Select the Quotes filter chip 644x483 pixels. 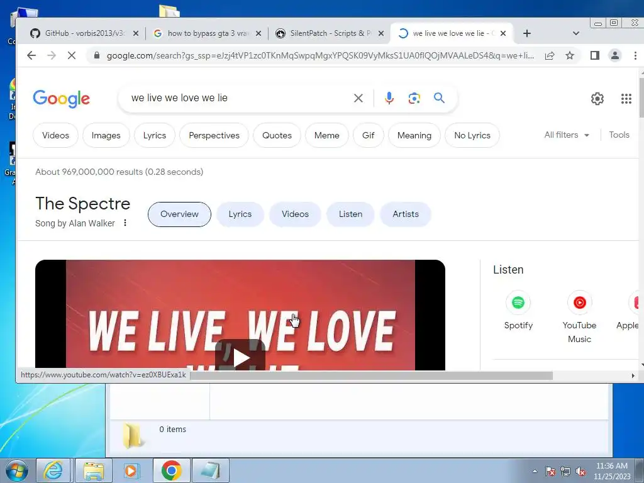[277, 135]
